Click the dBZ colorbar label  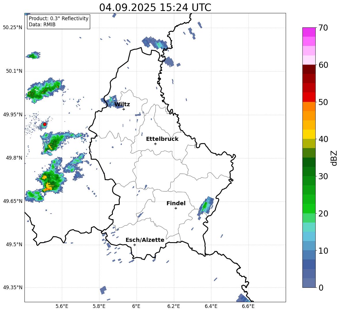click(x=334, y=158)
